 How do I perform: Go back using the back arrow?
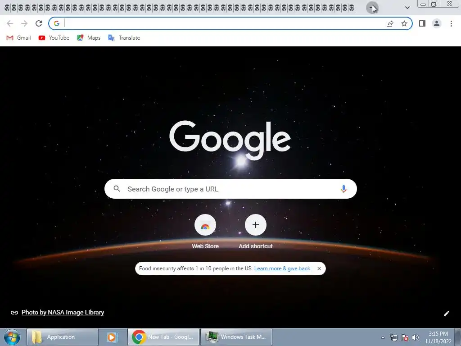click(x=10, y=23)
